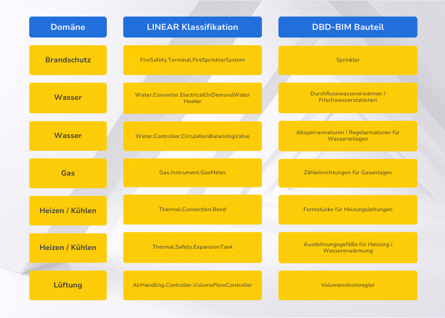The image size is (445, 318).
Task: Click Wasser cell beside CirculationBalancingValve
Action: pyautogui.click(x=68, y=135)
